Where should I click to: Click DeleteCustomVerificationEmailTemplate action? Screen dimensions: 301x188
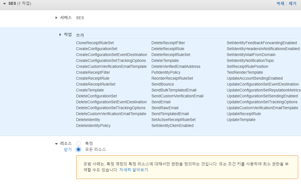(x=111, y=114)
